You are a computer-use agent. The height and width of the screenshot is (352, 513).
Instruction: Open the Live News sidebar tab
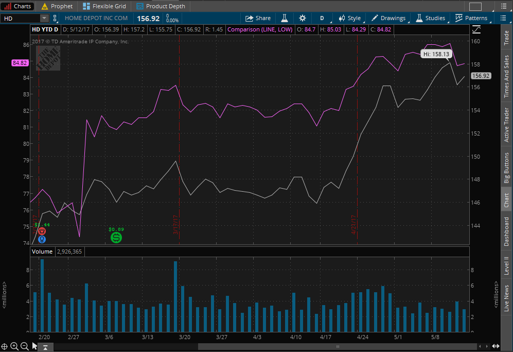[x=506, y=298]
